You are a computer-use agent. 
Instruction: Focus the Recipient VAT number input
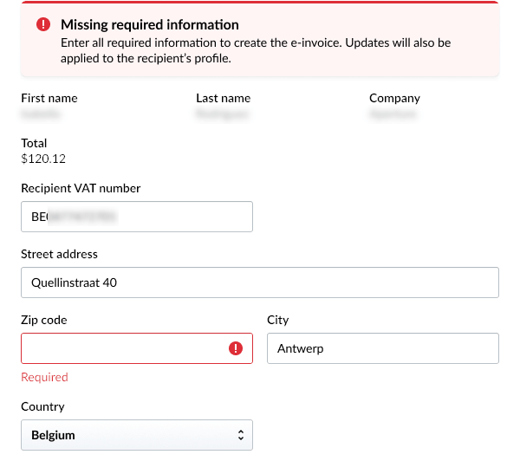click(136, 217)
